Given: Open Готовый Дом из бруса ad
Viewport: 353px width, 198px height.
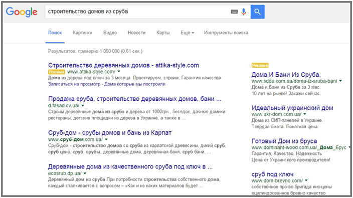Looking at the screenshot, I should coord(284,141).
